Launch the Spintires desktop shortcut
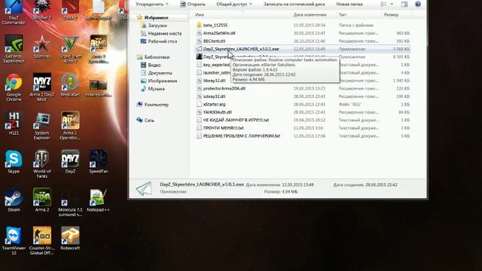The height and width of the screenshot is (271, 482). 42,47
